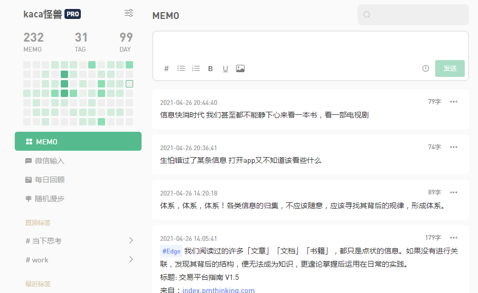Click the memo text starting 生怕错过了某条信息

(x=240, y=160)
